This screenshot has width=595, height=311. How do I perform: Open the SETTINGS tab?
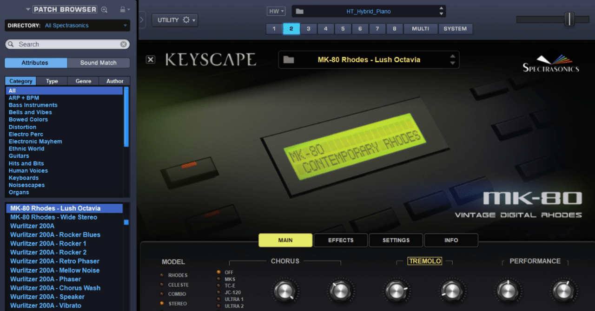click(x=396, y=240)
